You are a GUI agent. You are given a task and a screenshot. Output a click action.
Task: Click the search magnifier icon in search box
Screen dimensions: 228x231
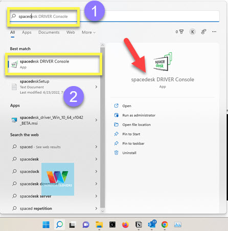(14, 16)
